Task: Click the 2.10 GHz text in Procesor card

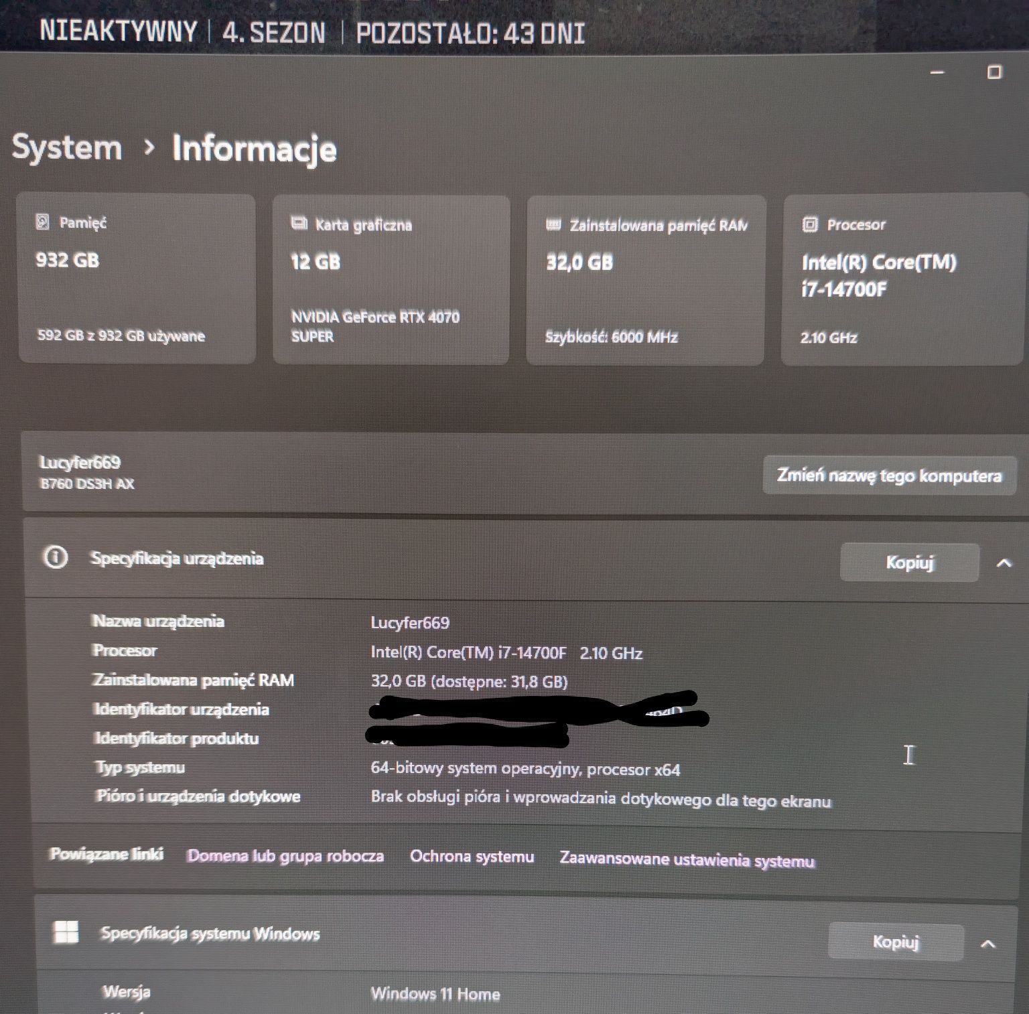Action: click(829, 338)
